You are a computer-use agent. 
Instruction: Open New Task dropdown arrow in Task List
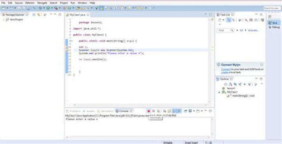pos(223,20)
